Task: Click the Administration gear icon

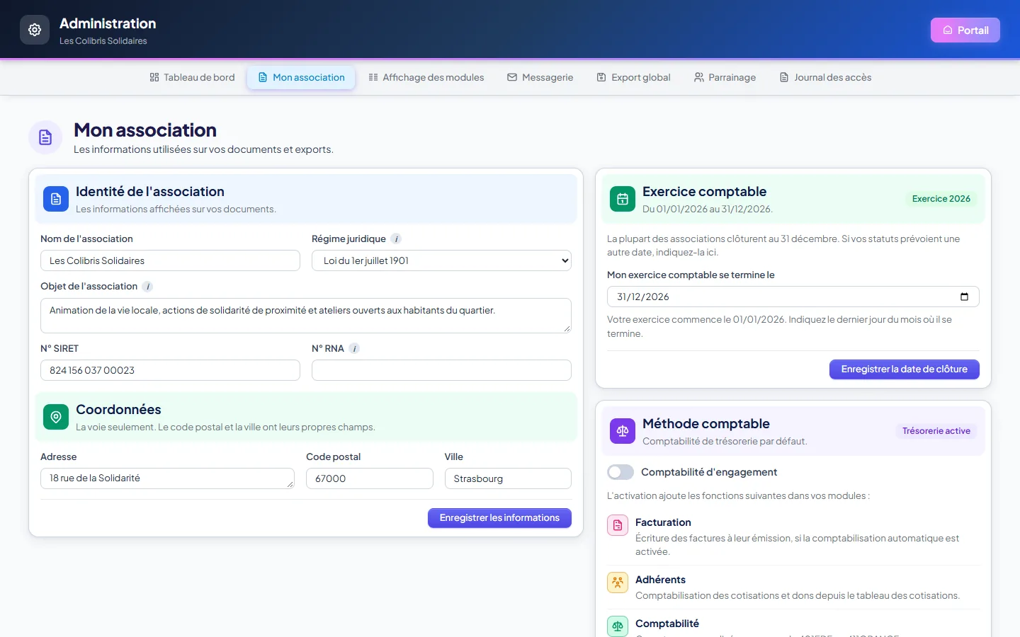Action: (35, 30)
